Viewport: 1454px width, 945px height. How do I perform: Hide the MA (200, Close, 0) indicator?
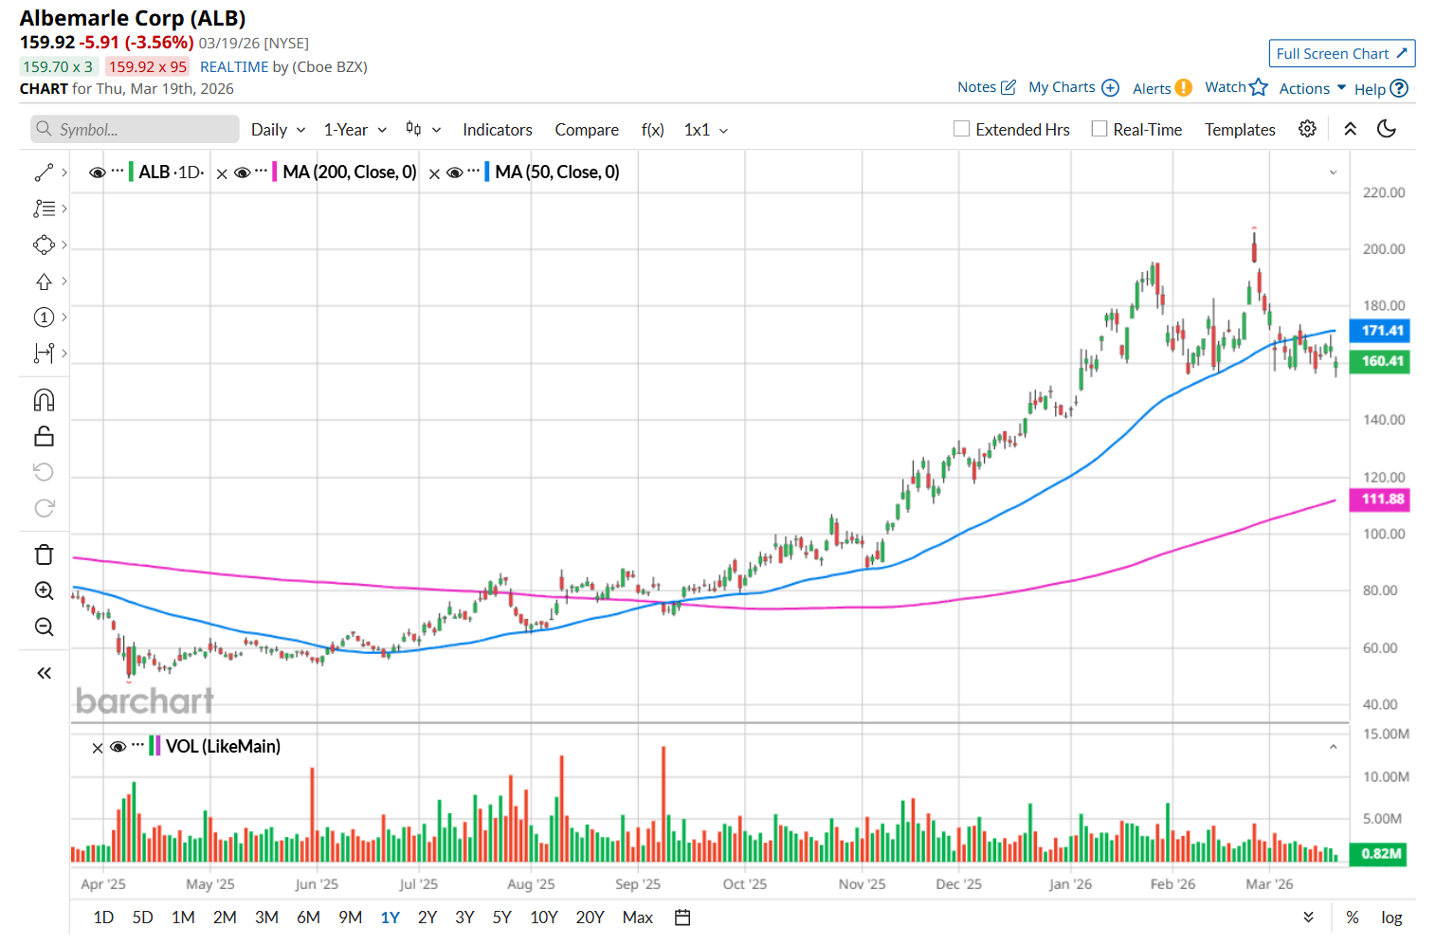coord(243,173)
